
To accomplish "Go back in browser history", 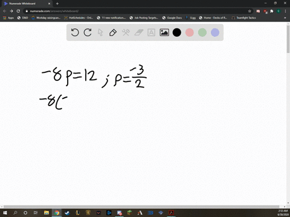I will pyautogui.click(x=5, y=11).
